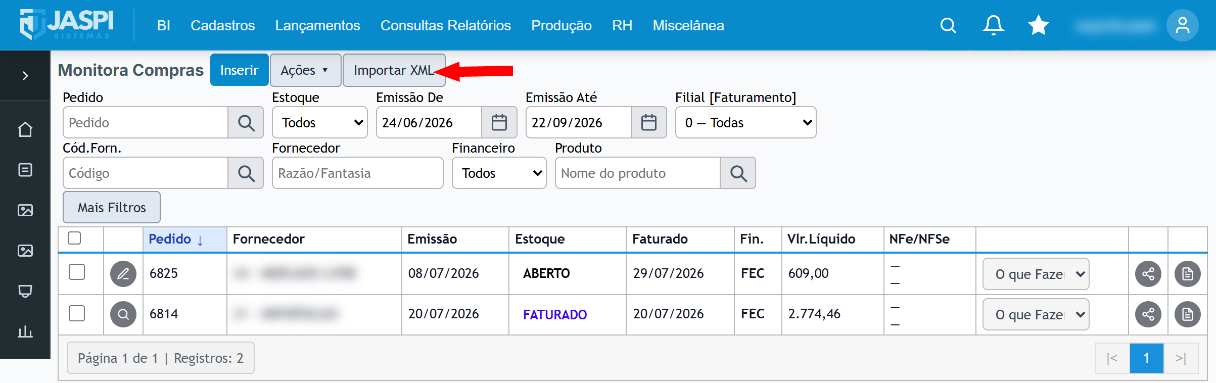Click the JASPI Sistemas logo
This screenshot has width=1216, height=383.
point(67,24)
